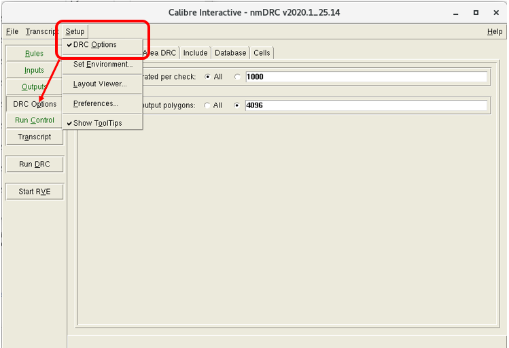This screenshot has height=348, width=509.
Task: Minimize the Calibre Interactive window
Action: (x=456, y=13)
